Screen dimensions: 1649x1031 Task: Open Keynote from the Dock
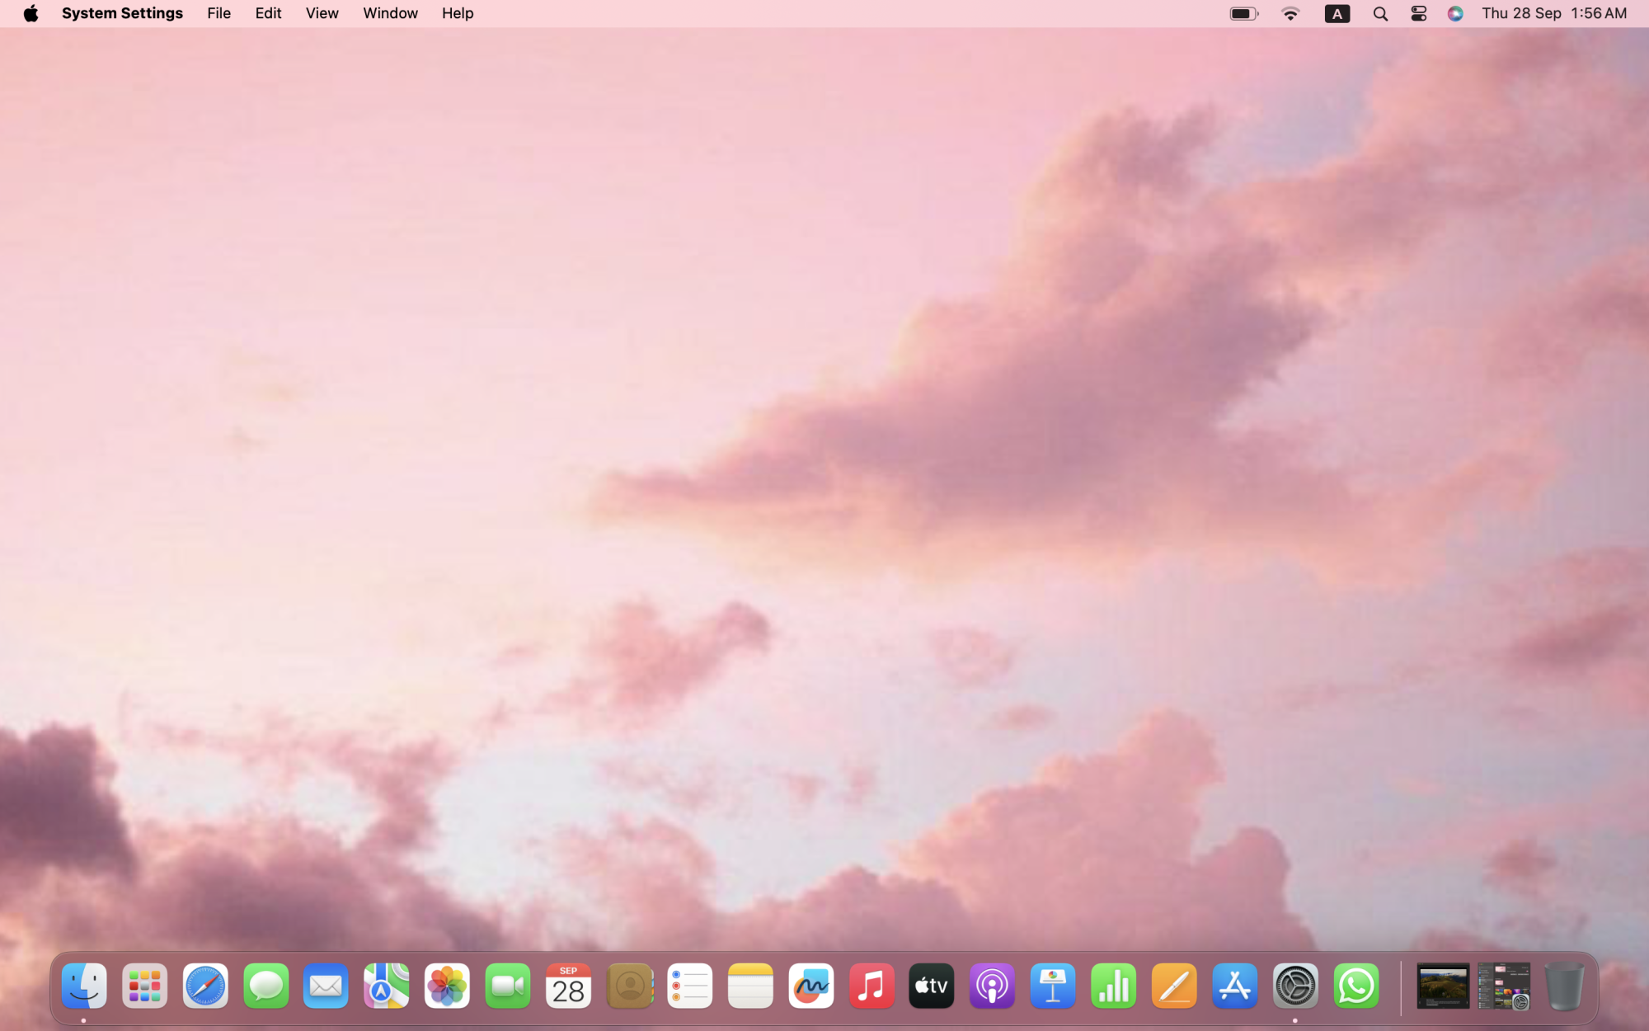(x=1053, y=986)
